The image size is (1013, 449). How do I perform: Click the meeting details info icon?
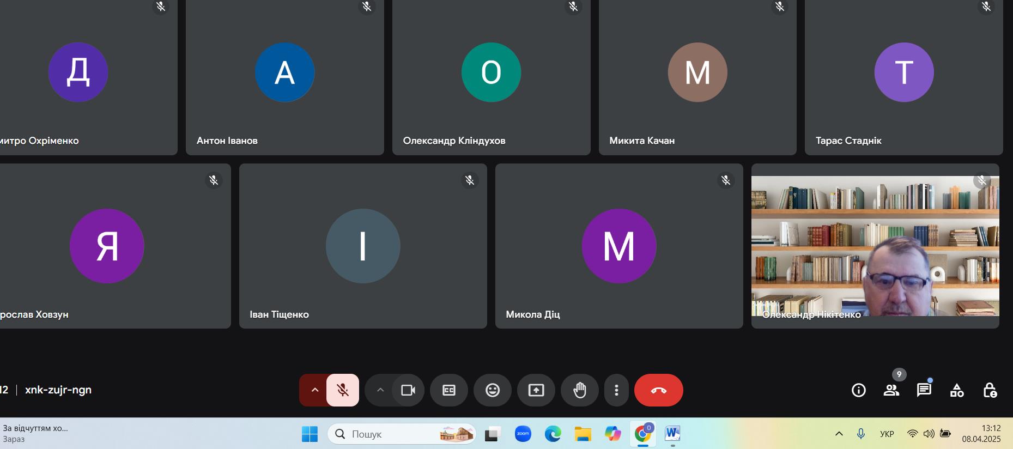(x=858, y=390)
